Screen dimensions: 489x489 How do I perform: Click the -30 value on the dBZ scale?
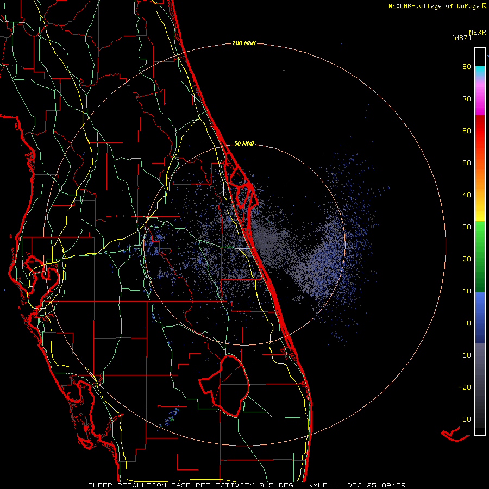pyautogui.click(x=465, y=419)
